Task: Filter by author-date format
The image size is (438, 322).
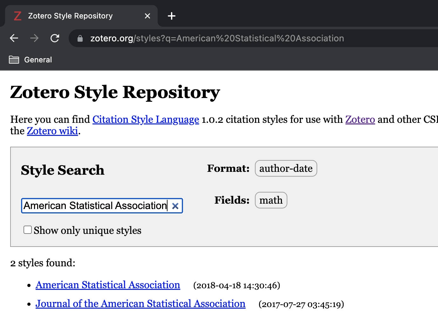Action: (x=286, y=168)
